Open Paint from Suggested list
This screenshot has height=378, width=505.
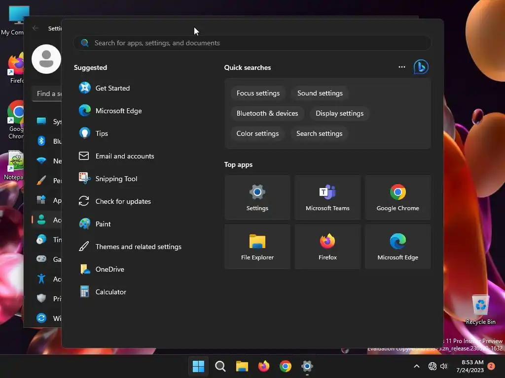(95, 224)
